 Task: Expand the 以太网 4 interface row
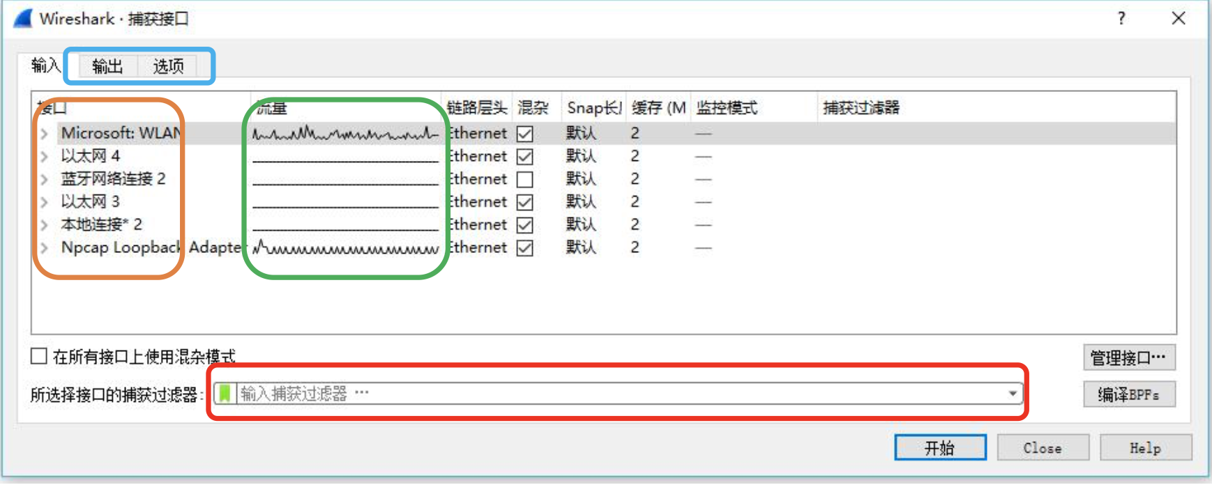[x=44, y=157]
